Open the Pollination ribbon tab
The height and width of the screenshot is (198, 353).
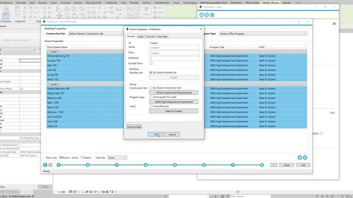point(236,3)
